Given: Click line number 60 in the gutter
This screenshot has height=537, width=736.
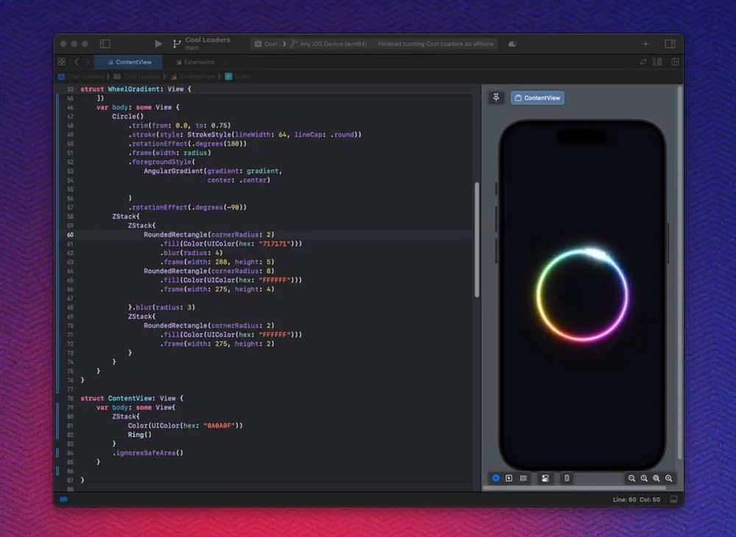Looking at the screenshot, I should 70,234.
